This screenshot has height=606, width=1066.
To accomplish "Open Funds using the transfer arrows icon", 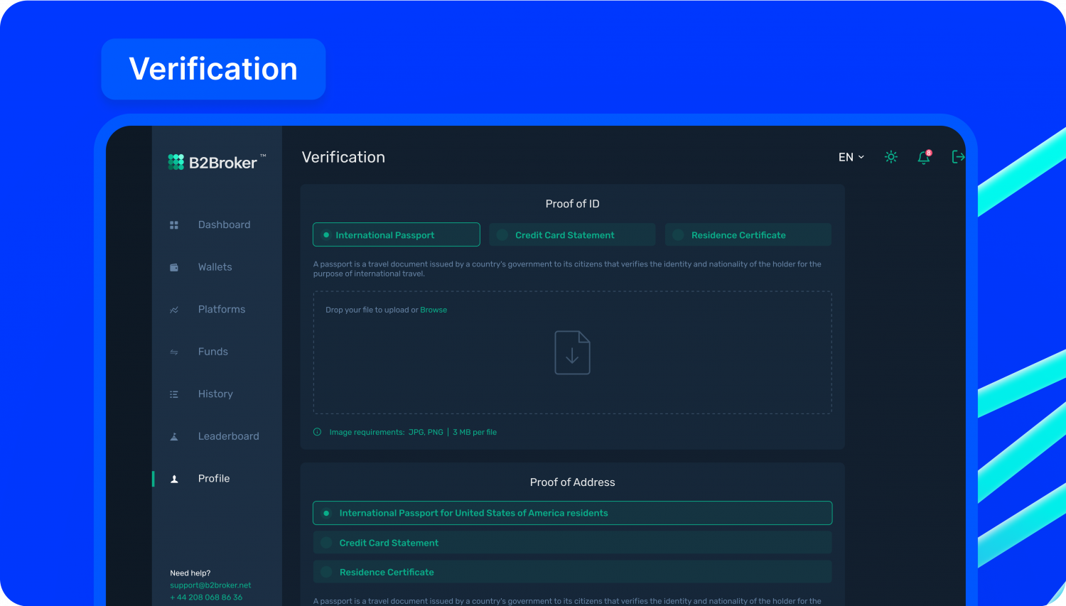I will pyautogui.click(x=174, y=351).
